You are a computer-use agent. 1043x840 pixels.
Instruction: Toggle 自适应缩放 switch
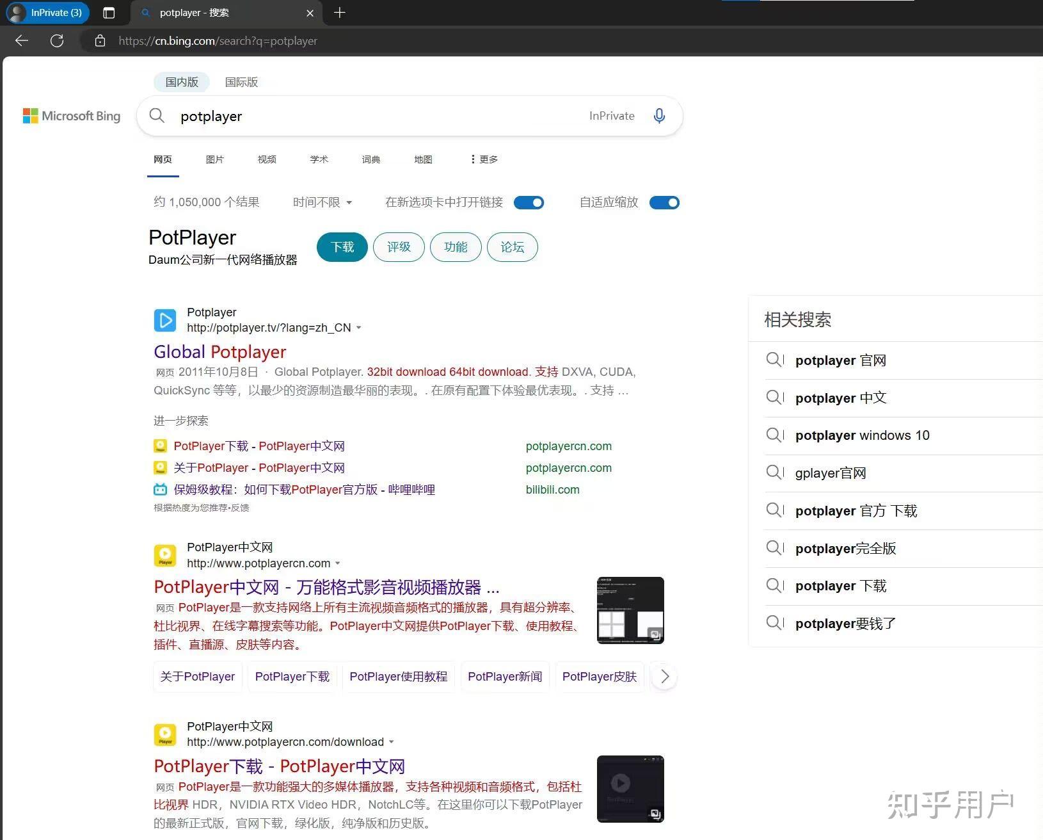(664, 203)
